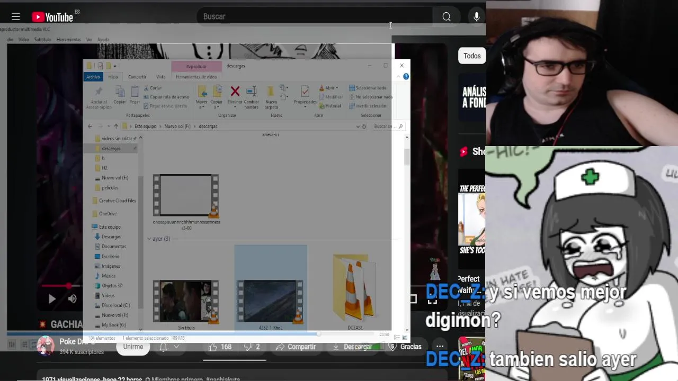
Task: Click the Explorer Buscar search box
Action: (388, 126)
